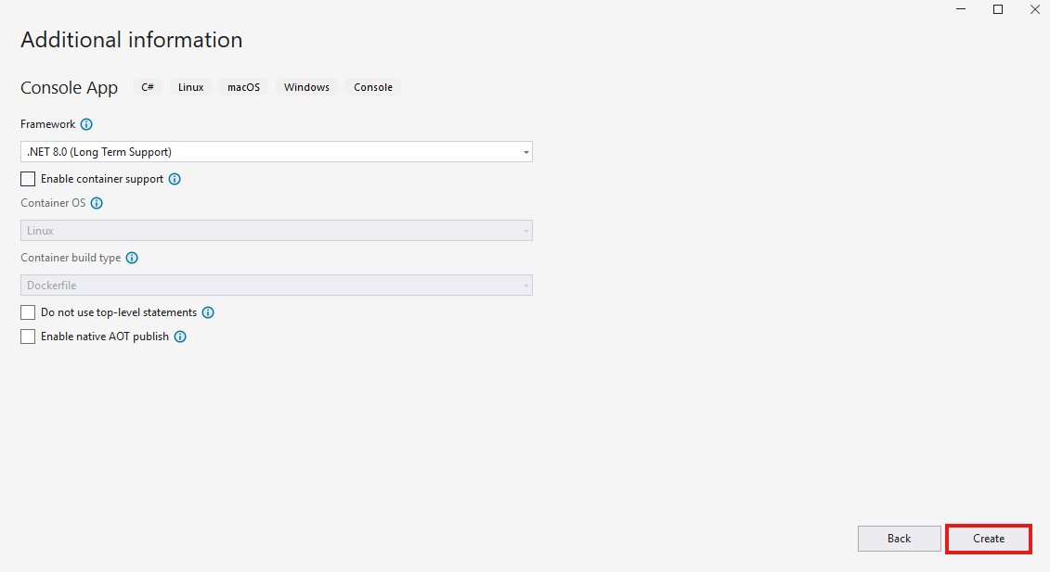The height and width of the screenshot is (572, 1050).
Task: Show info for Container OS label
Action: click(x=97, y=203)
